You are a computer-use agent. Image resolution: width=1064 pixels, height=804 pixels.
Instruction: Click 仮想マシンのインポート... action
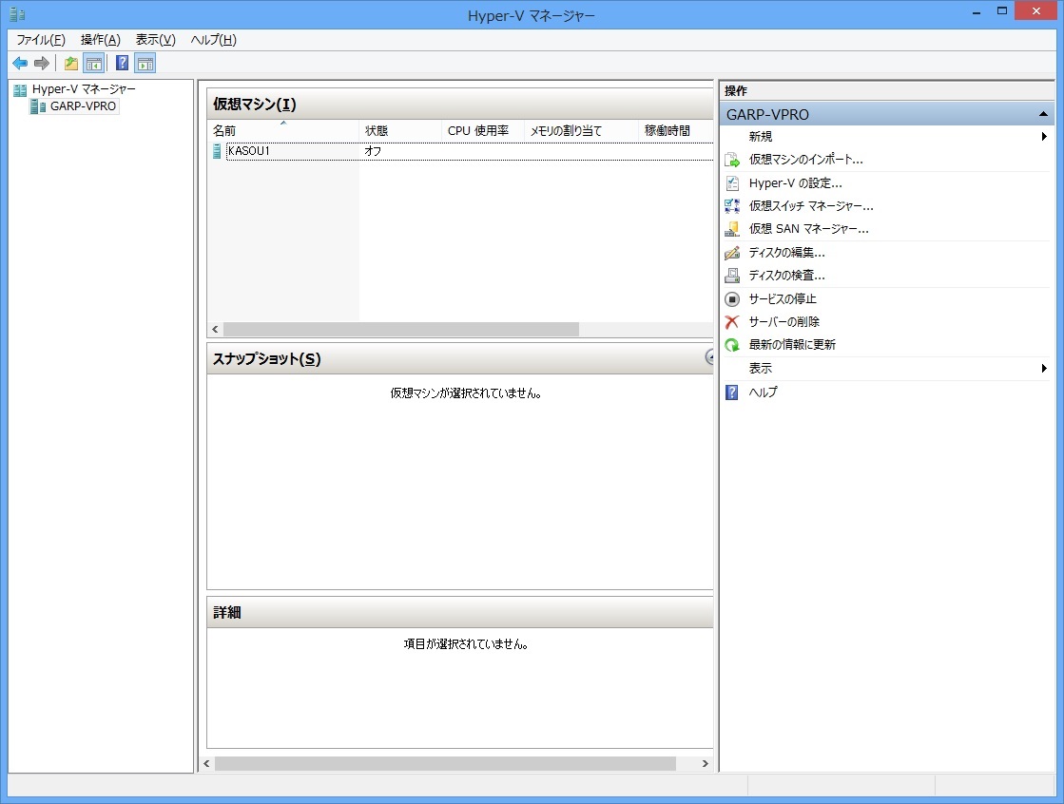(806, 160)
